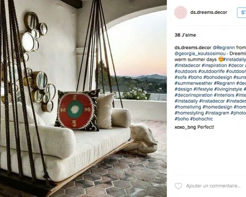This screenshot has height=197, width=246.
Task: Click the #lifestyle hashtag
Action: (x=203, y=89)
